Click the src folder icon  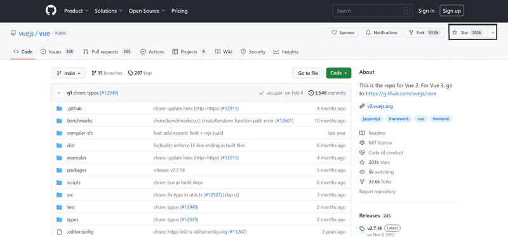59,195
